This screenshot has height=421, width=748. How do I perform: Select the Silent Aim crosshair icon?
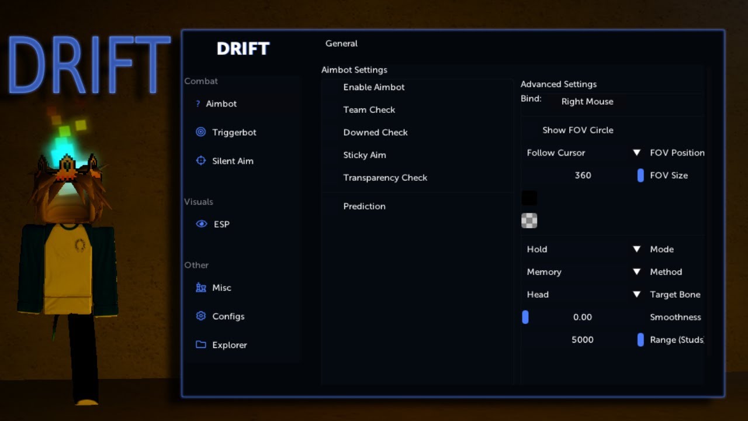200,161
